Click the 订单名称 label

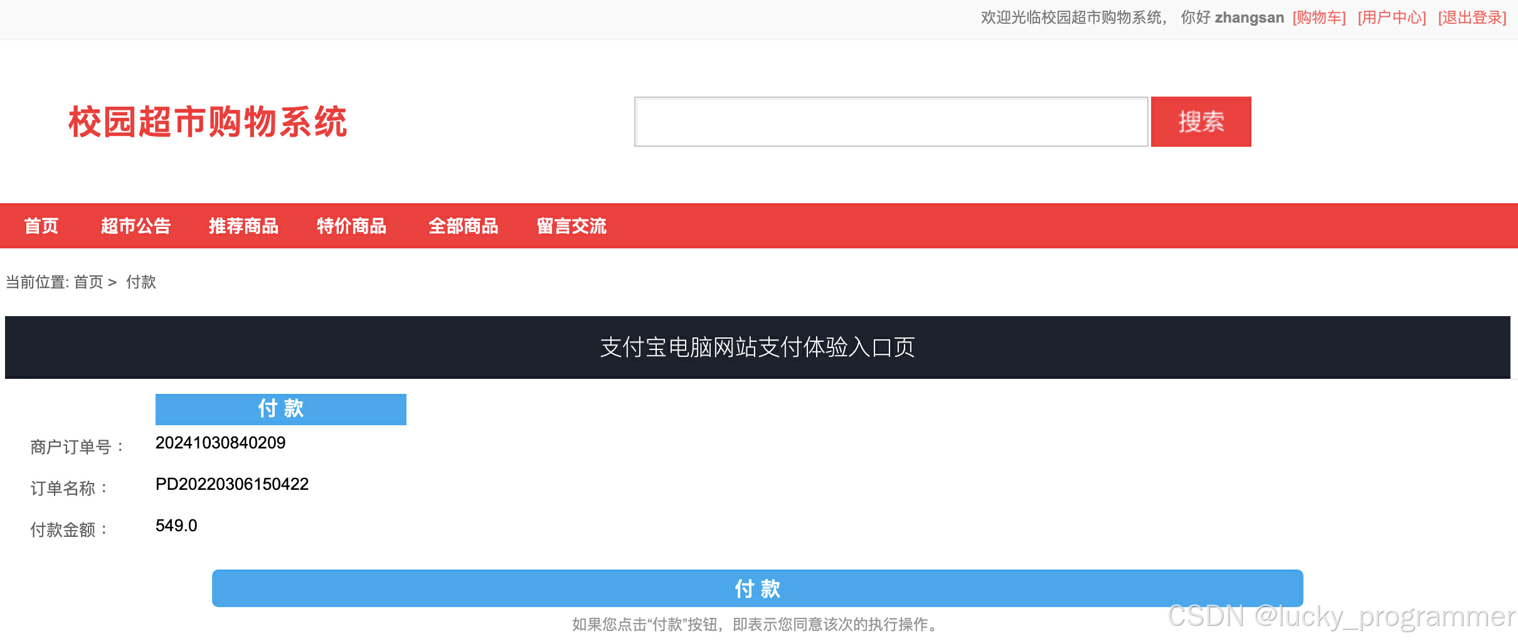click(x=69, y=489)
